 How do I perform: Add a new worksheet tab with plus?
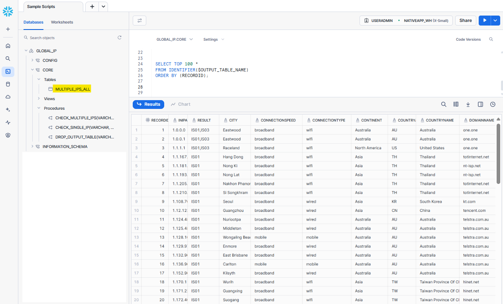pyautogui.click(x=92, y=6)
